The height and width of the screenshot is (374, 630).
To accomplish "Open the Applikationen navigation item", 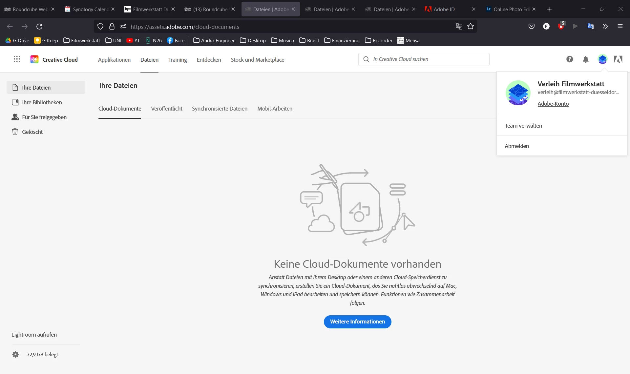I will tap(114, 60).
